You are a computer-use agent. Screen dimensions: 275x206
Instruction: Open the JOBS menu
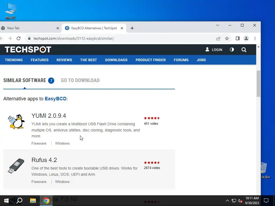(x=201, y=60)
